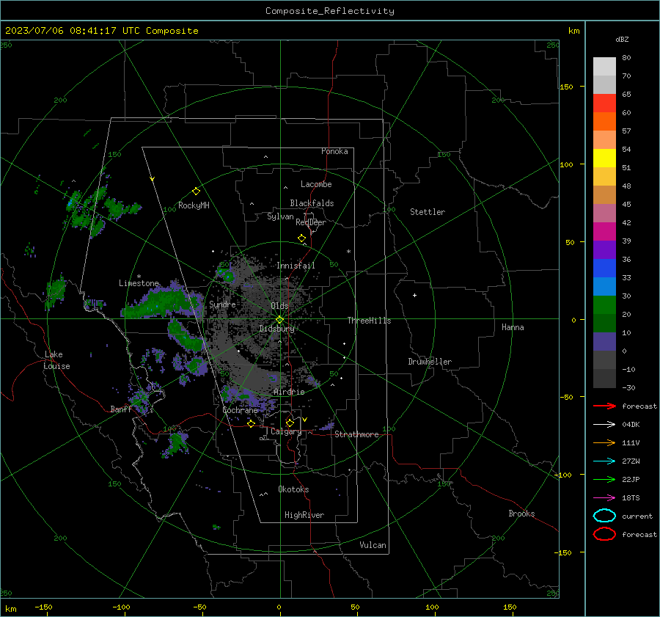The width and height of the screenshot is (660, 617).
Task: Click the magenta 18TS arrow in the legend
Action: (x=604, y=497)
